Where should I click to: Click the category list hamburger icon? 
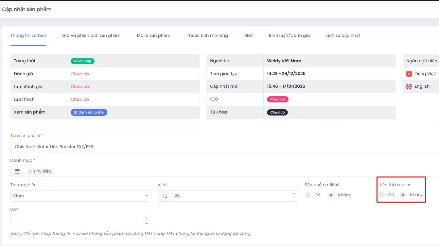point(17,171)
